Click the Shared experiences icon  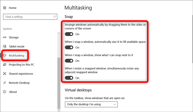click(4, 74)
